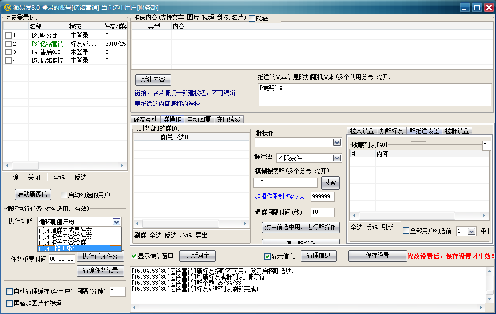Viewport: 496px width, 314px height.
Task: Click 清除任务记录 button
Action: point(100,271)
